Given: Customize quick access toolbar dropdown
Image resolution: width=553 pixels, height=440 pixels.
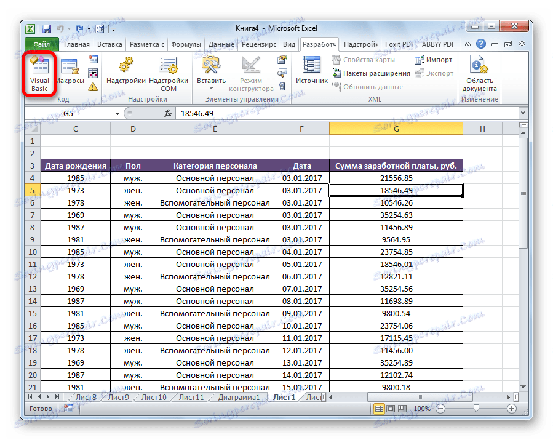Looking at the screenshot, I should coord(114,30).
